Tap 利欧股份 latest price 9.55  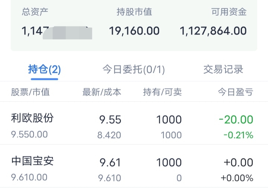point(110,119)
